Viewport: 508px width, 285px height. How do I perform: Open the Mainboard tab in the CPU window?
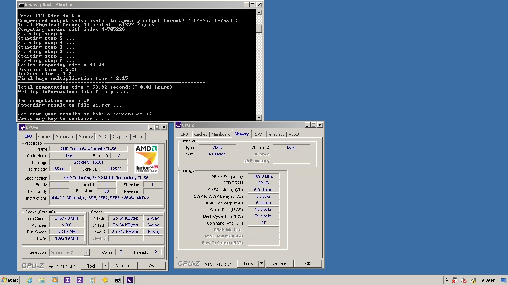(x=65, y=137)
